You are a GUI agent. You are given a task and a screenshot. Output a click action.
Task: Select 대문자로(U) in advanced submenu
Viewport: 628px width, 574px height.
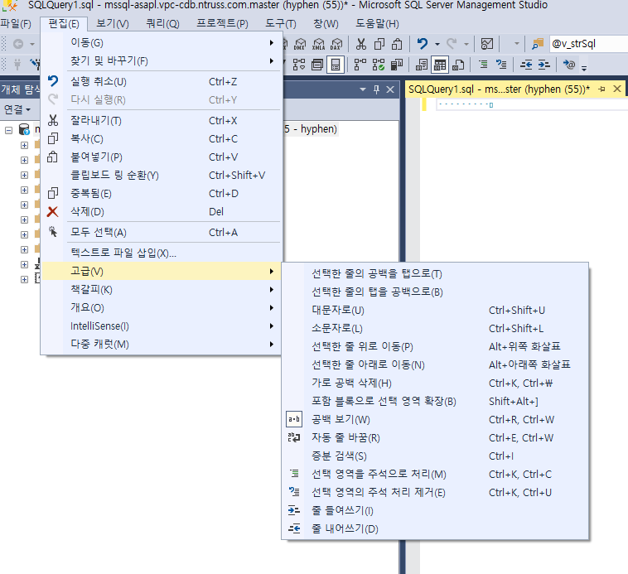click(435, 310)
